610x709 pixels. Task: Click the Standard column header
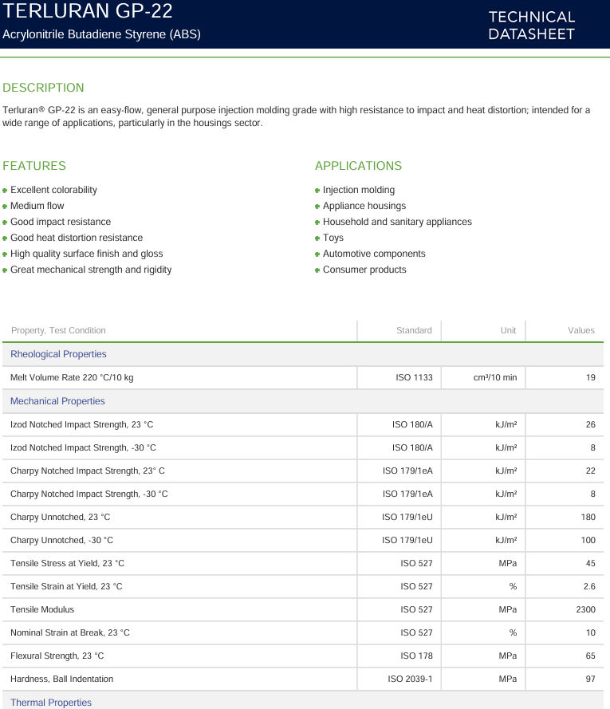pos(414,330)
